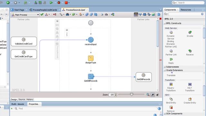Select the Partner Link component in palette
Screen dimensions: 206x116
(x=171, y=53)
